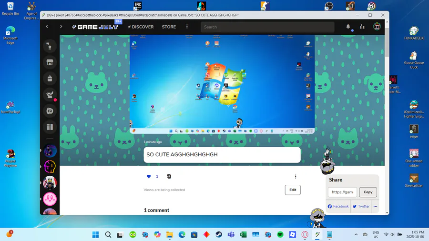Viewport: 429px width, 241px height.
Task: Open the notifications bell
Action: (x=348, y=27)
